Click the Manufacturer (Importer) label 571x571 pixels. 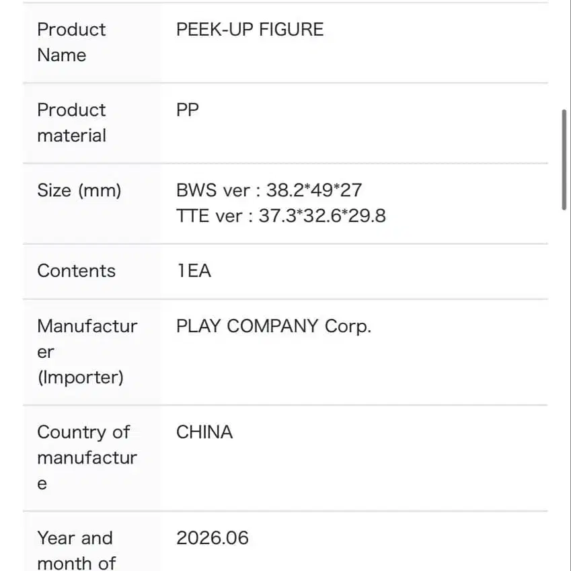(x=87, y=352)
